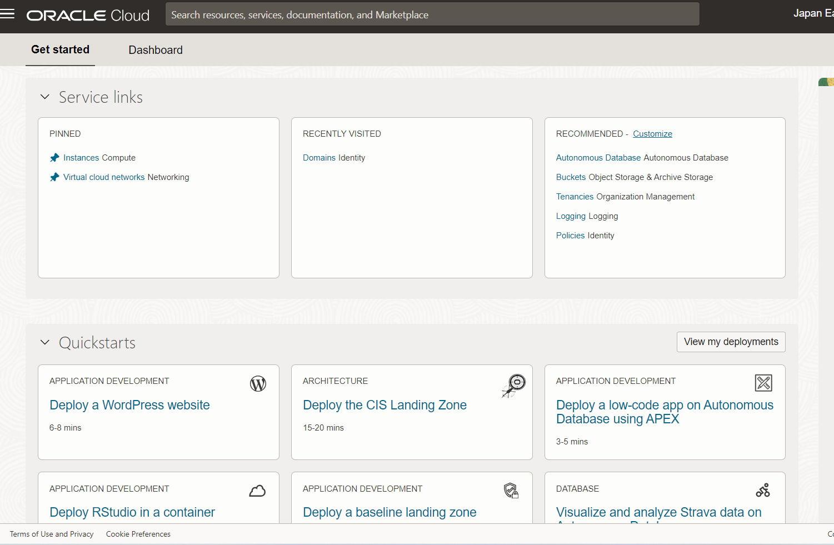Switch to the Get started tab
This screenshot has height=545, width=834.
(x=60, y=49)
